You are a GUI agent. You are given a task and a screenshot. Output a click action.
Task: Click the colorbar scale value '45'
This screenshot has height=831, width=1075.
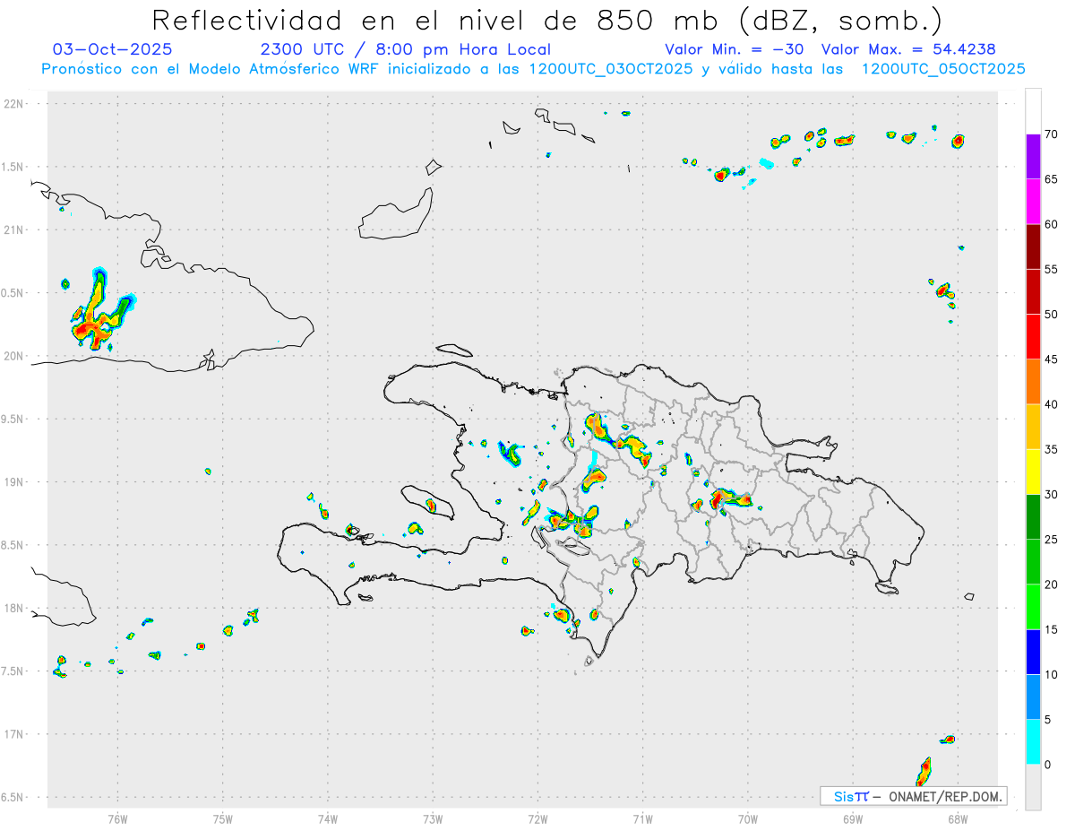pyautogui.click(x=1052, y=359)
